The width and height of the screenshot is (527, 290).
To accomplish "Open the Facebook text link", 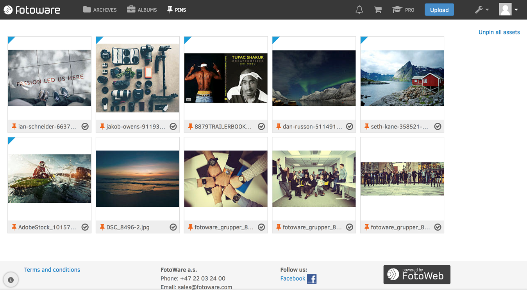I will click(293, 278).
